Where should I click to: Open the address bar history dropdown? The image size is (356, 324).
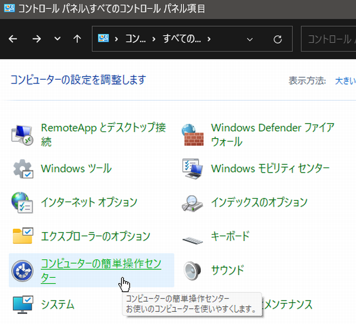coord(250,39)
